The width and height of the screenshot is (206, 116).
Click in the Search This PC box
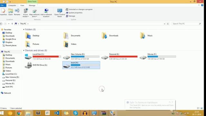(187, 24)
